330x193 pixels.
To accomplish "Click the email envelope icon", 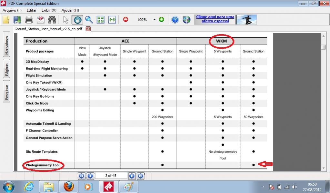I will pyautogui.click(x=40, y=20).
